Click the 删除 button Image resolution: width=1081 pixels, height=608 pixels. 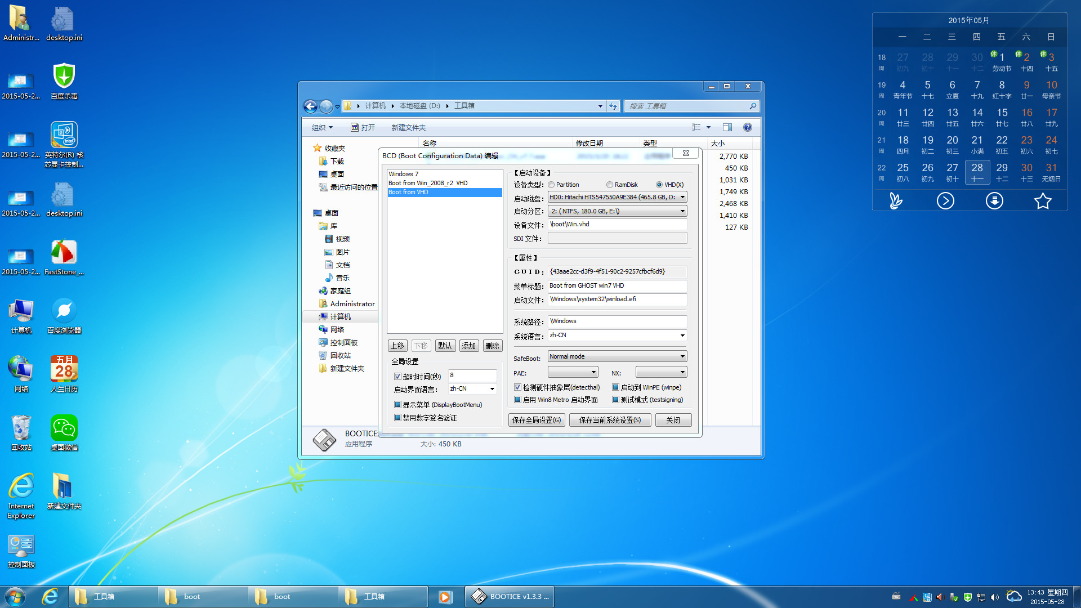pos(492,346)
